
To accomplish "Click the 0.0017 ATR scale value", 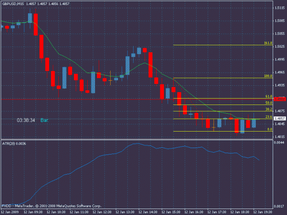I will pos(279,206).
